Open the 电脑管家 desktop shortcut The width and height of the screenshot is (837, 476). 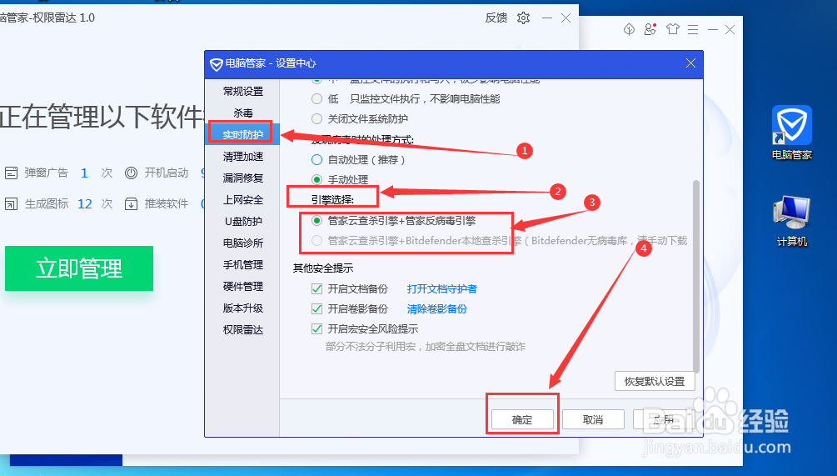[792, 133]
